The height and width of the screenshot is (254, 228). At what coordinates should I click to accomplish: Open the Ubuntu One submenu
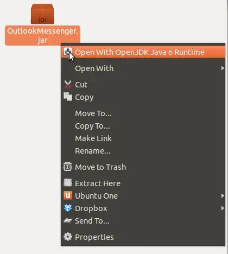(143, 196)
